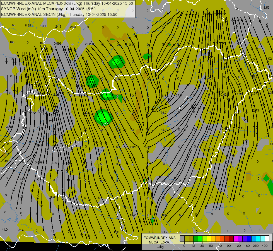Click the map value 5.31
Image resolution: width=273 pixels, height=251 pixels.
tap(86, 163)
